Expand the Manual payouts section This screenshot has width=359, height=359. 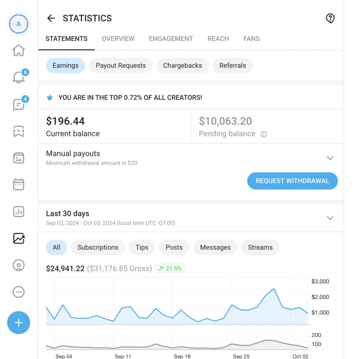coord(330,158)
